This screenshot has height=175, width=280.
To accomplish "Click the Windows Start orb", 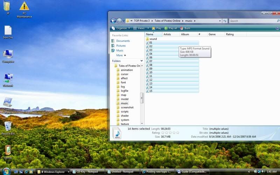I will click(6, 171).
